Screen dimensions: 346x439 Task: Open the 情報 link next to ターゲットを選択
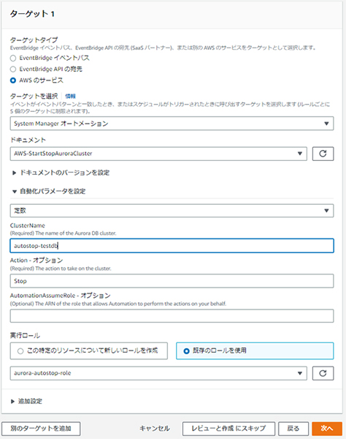(70, 97)
